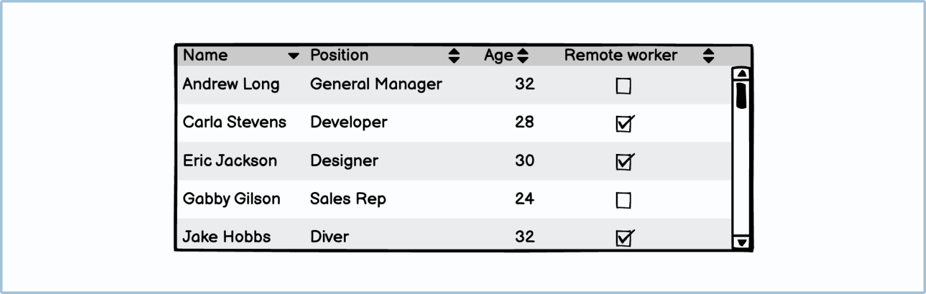Click Gabby Gilson's name cell
The image size is (926, 294).
[x=231, y=199]
